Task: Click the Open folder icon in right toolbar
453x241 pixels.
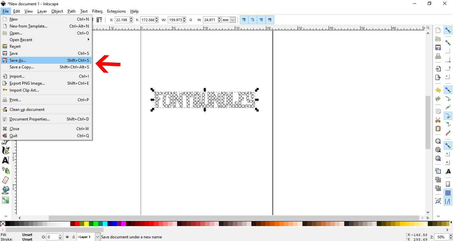Action: (x=438, y=39)
